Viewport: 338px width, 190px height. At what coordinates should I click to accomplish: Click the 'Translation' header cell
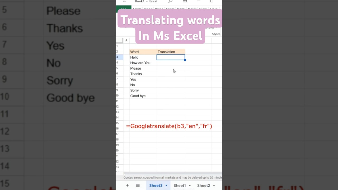171,52
